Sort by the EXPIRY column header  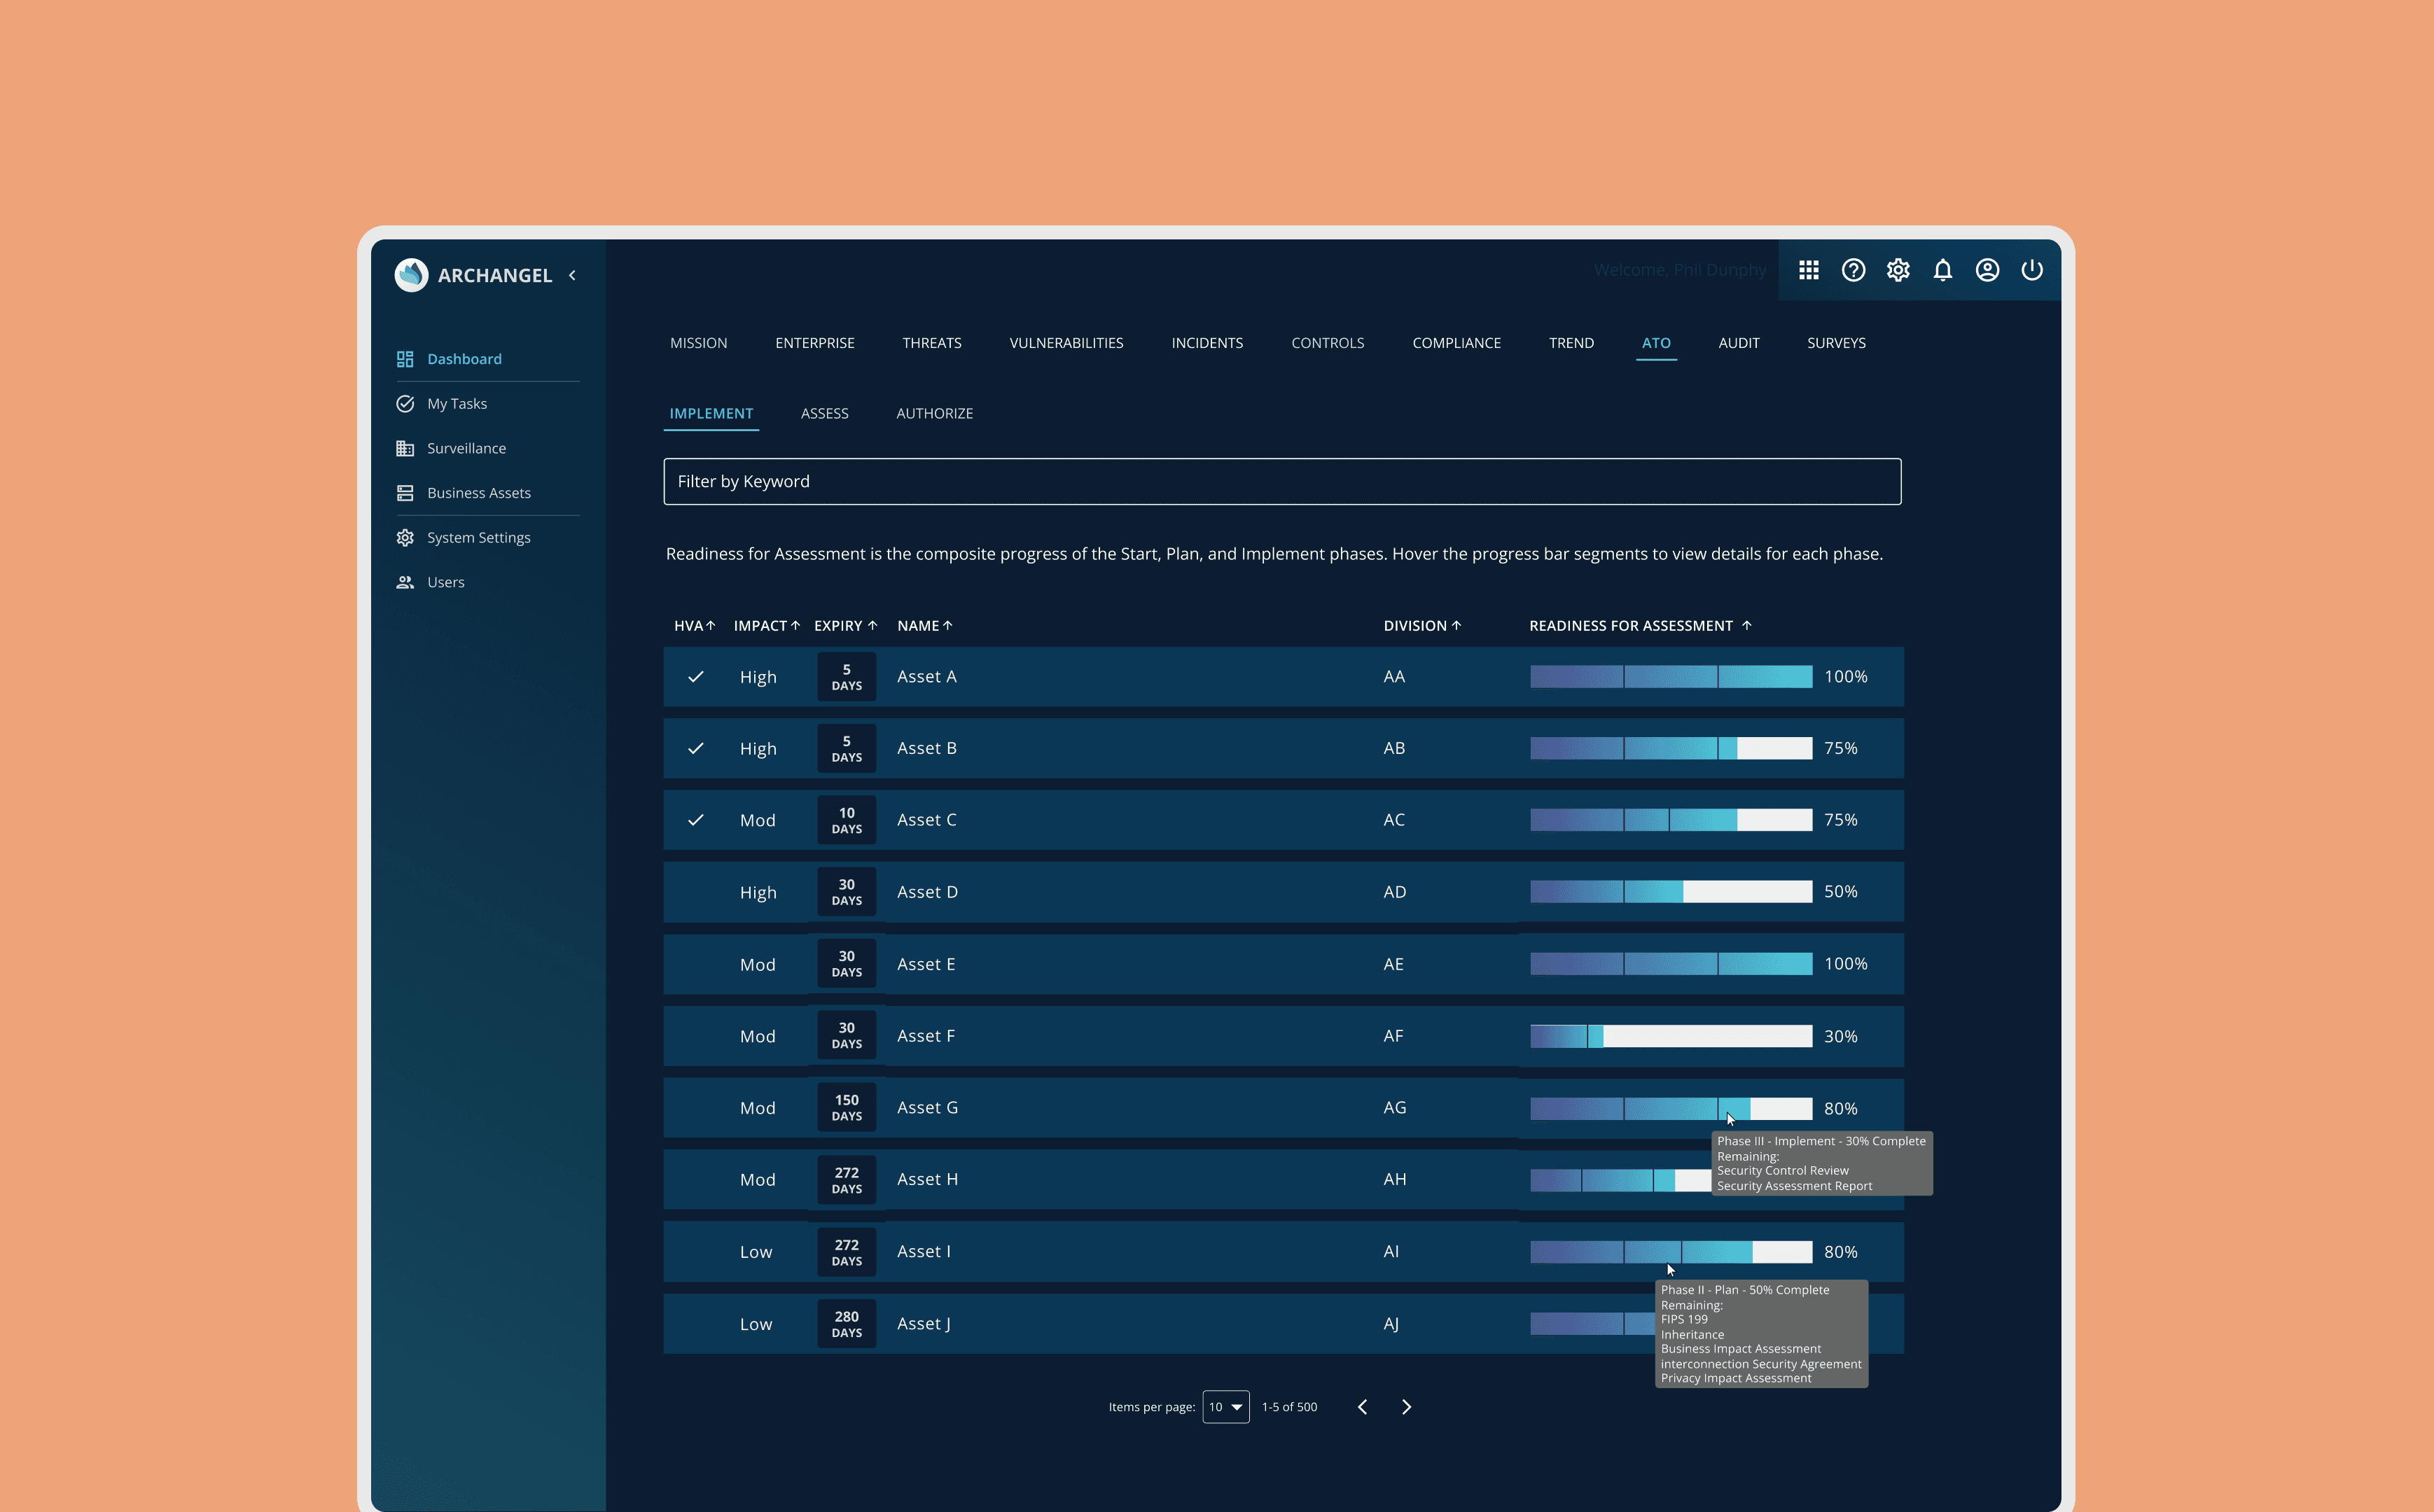coord(845,626)
